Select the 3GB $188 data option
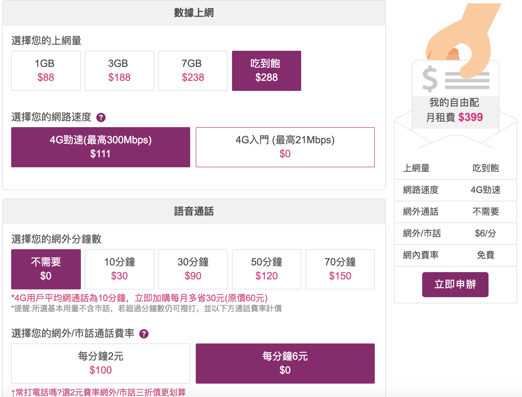Screen dimensions: 522x397 [x=119, y=71]
